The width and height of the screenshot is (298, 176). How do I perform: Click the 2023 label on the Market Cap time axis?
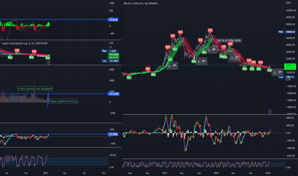[46, 173]
